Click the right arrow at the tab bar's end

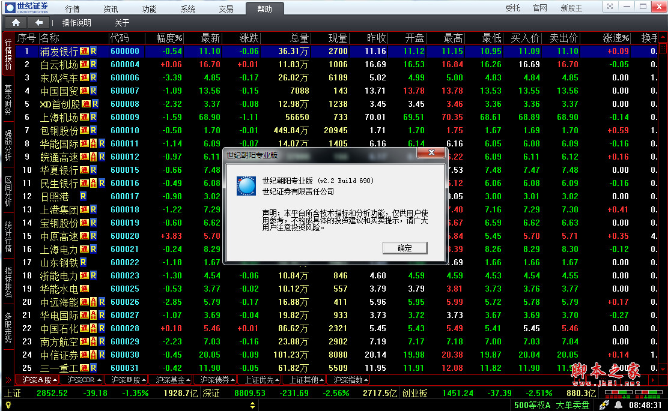(x=652, y=380)
